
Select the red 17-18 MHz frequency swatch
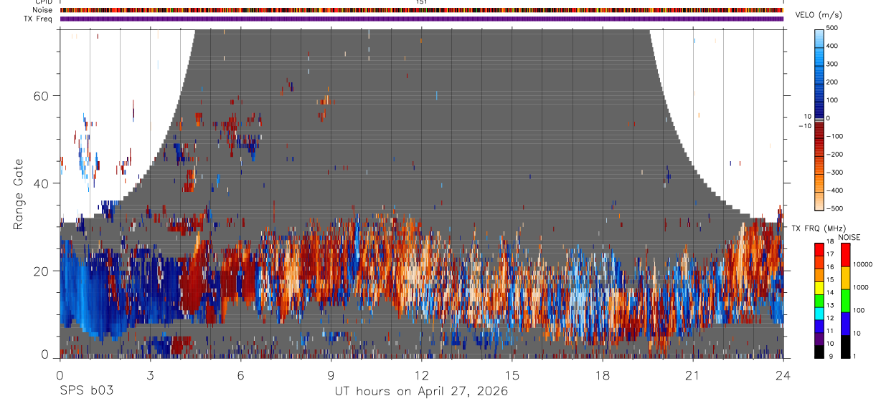click(820, 250)
